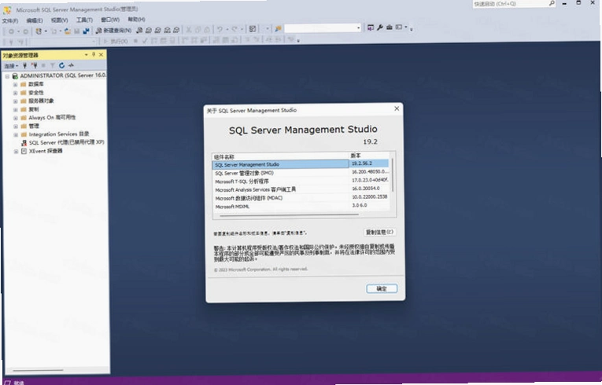The image size is (602, 385).
Task: Open the 编辑(E) Edit menu
Action: 35,20
